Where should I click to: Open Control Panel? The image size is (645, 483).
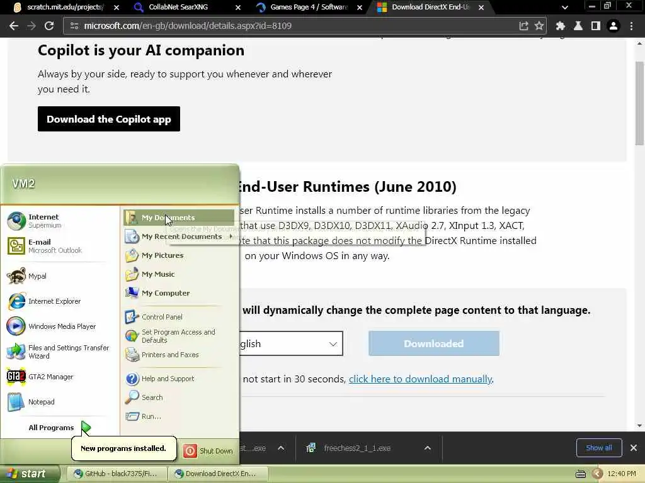tap(180, 317)
